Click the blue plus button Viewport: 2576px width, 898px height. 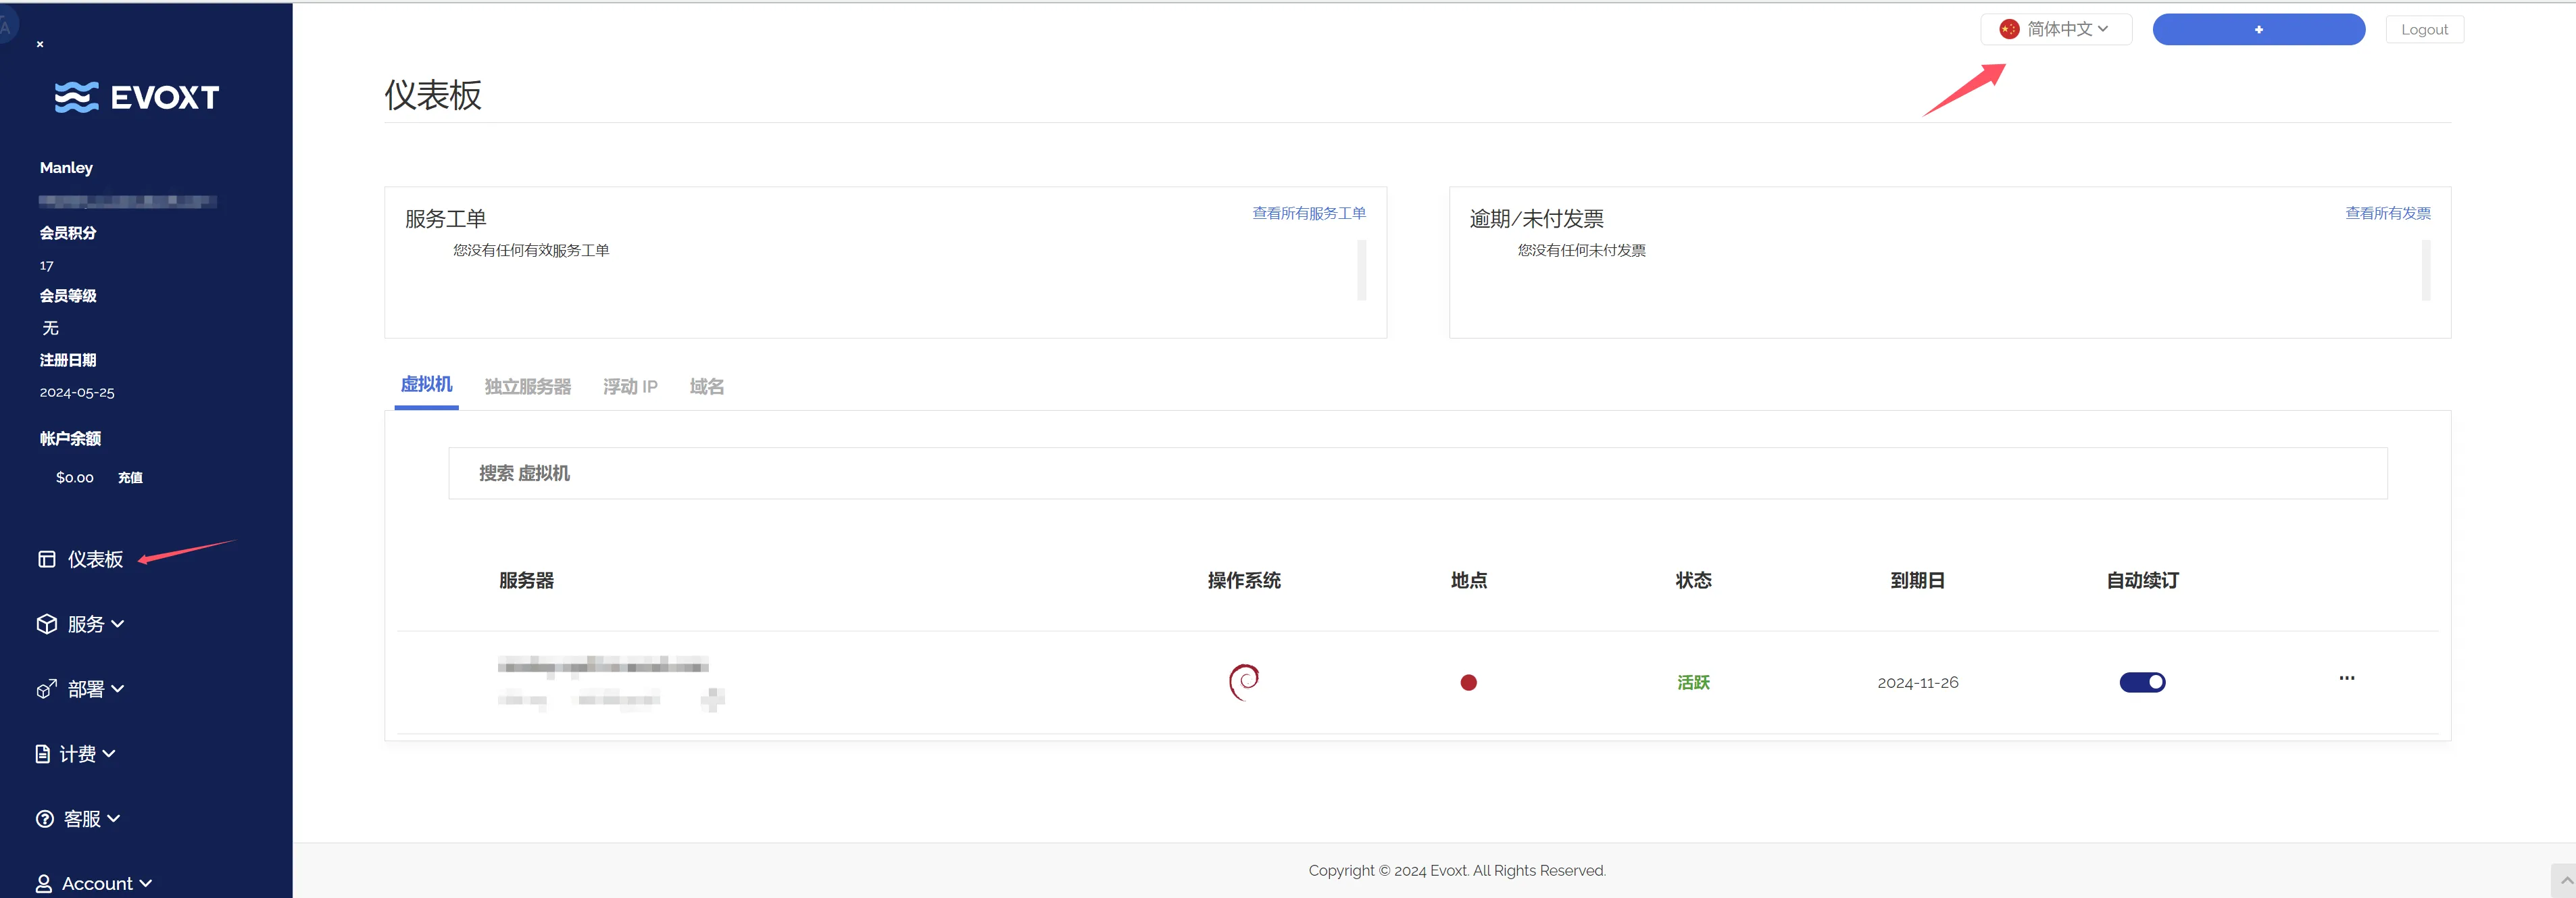tap(2258, 29)
